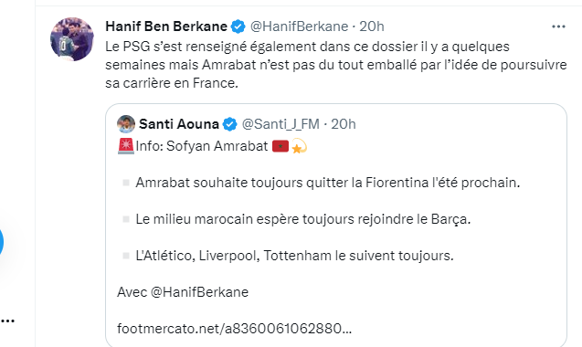Click Hanif Ben Berkane's verified badge
The height and width of the screenshot is (347, 582).
tap(238, 26)
